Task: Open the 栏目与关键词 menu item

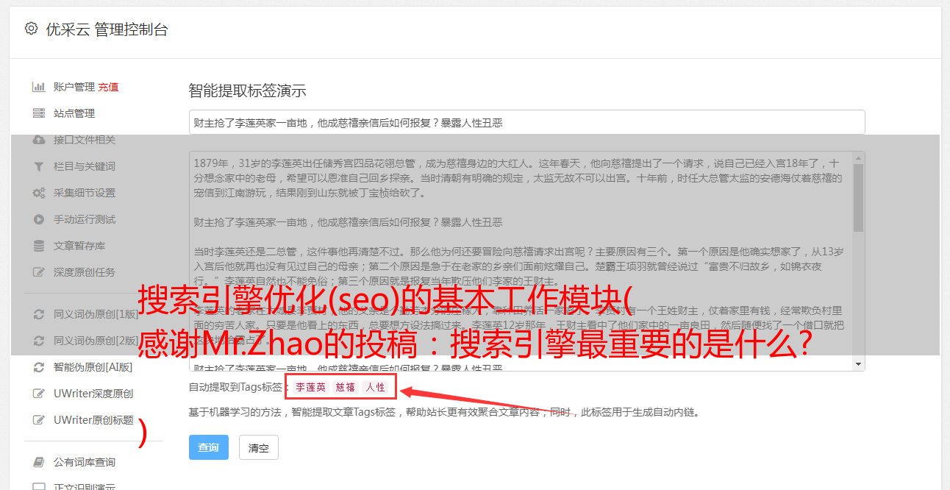Action: [x=84, y=166]
